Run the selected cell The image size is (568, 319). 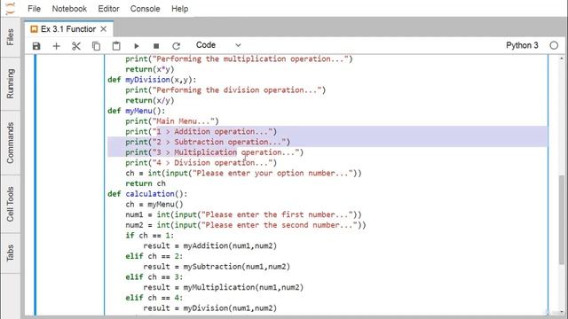[x=136, y=46]
